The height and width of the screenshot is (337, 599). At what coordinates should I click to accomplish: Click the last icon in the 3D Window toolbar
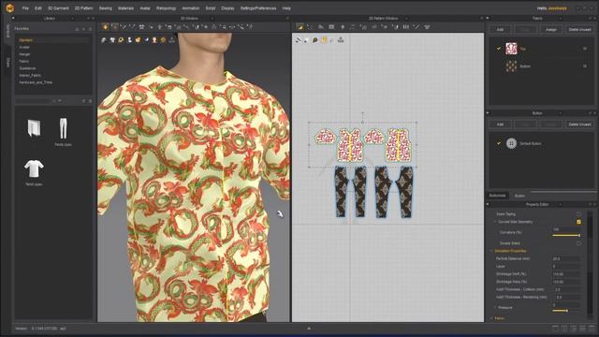pos(250,27)
